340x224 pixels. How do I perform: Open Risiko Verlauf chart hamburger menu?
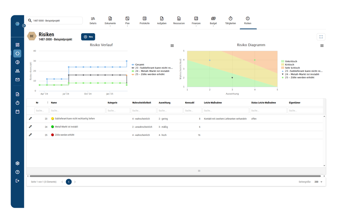pos(172,46)
